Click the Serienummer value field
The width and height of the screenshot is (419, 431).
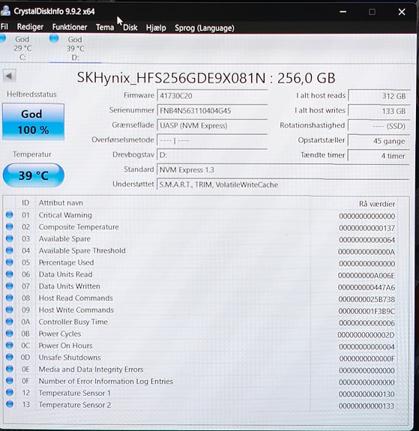212,111
